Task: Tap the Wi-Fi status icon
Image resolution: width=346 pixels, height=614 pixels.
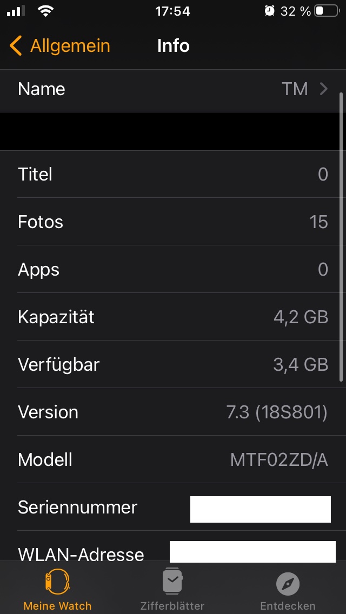Action: (46, 11)
